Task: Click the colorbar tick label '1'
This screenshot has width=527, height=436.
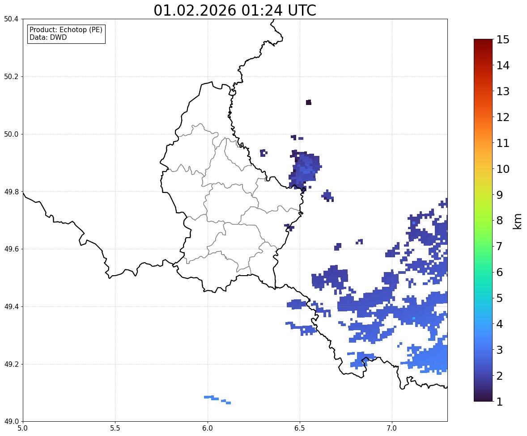Action: click(500, 402)
